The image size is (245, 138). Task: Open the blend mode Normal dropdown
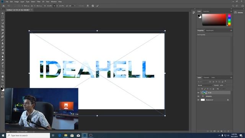(x=205, y=85)
